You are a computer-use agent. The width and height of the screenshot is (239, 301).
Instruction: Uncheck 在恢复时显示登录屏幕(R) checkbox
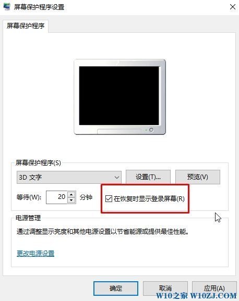pos(109,198)
